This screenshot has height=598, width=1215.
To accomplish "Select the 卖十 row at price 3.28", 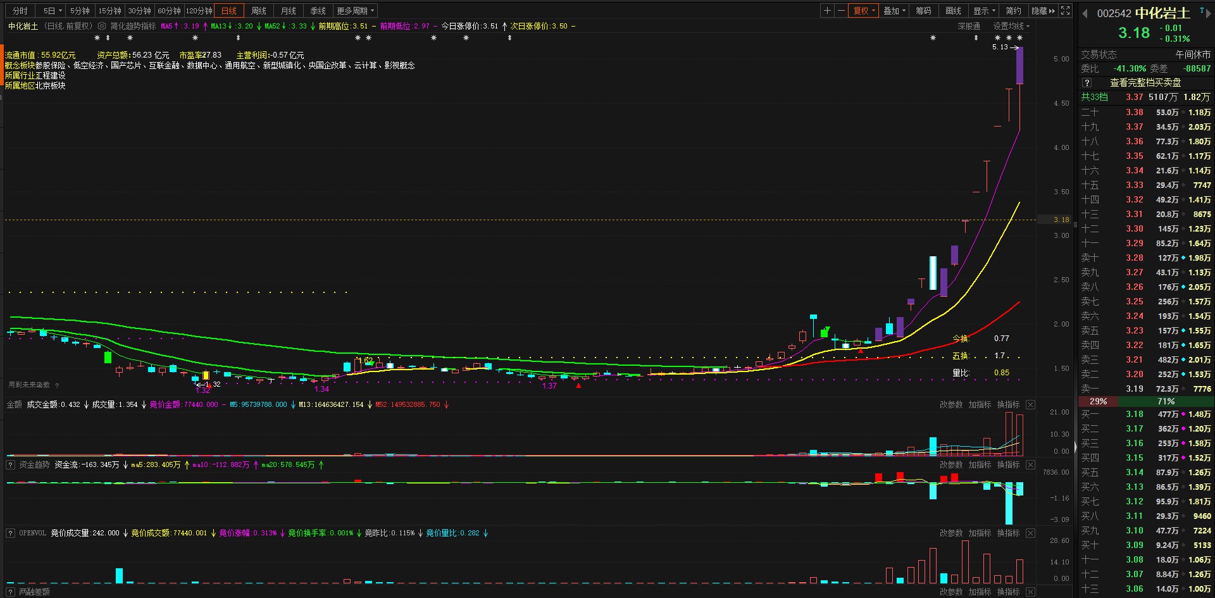I will (1146, 258).
